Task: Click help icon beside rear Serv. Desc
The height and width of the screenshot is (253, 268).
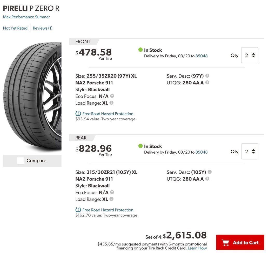Action: pos(210,172)
